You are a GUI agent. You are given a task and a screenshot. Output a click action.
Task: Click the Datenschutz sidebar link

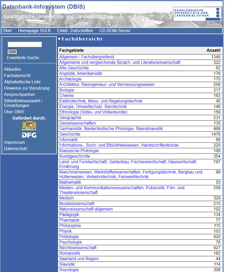click(16, 149)
